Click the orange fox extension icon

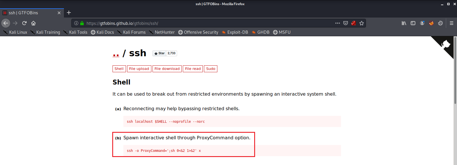click(x=431, y=23)
